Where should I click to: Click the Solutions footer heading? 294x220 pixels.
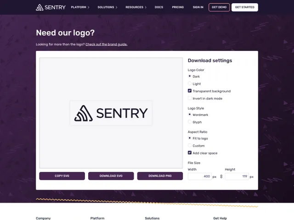coord(152,218)
